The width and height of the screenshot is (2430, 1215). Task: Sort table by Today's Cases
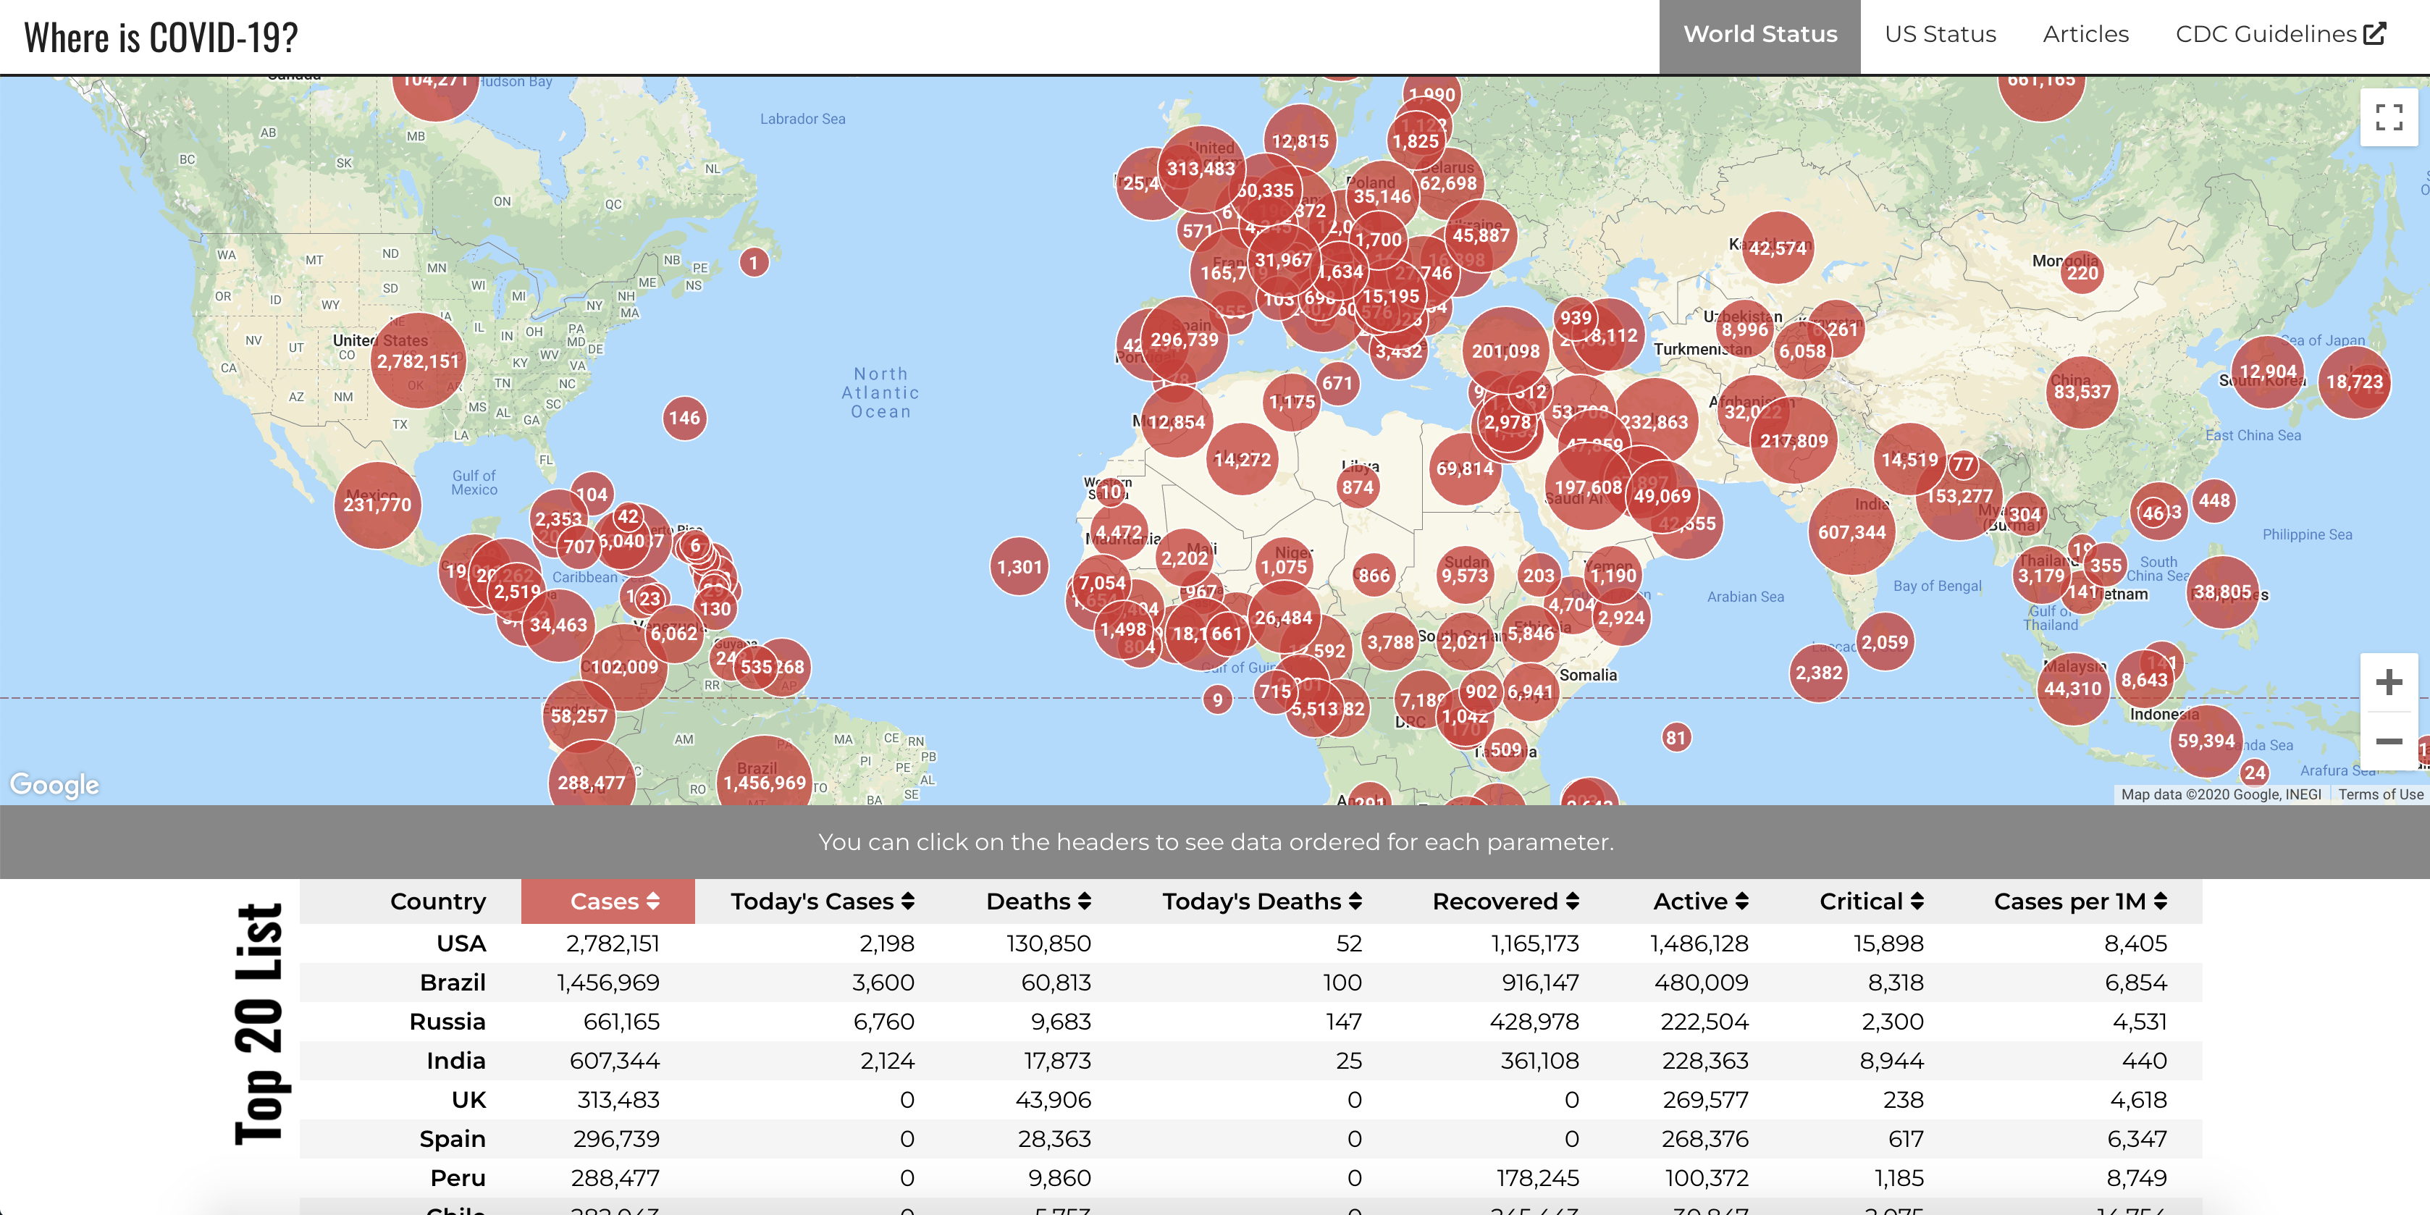[822, 901]
